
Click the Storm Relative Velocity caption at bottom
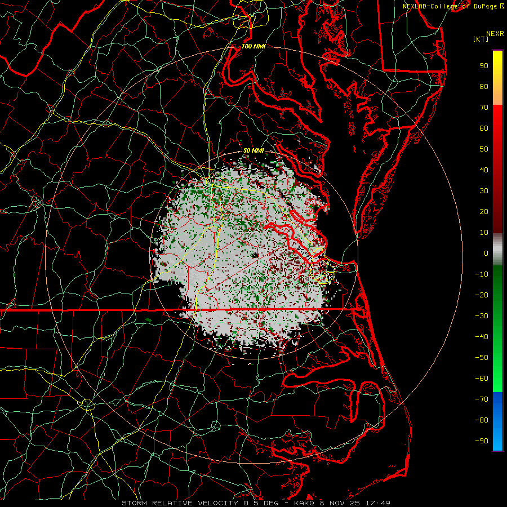[256, 503]
